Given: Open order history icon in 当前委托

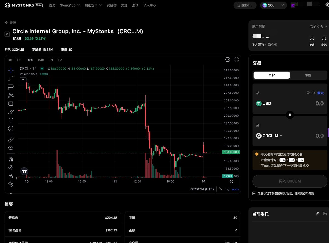Looking at the screenshot, I should 325,214.
